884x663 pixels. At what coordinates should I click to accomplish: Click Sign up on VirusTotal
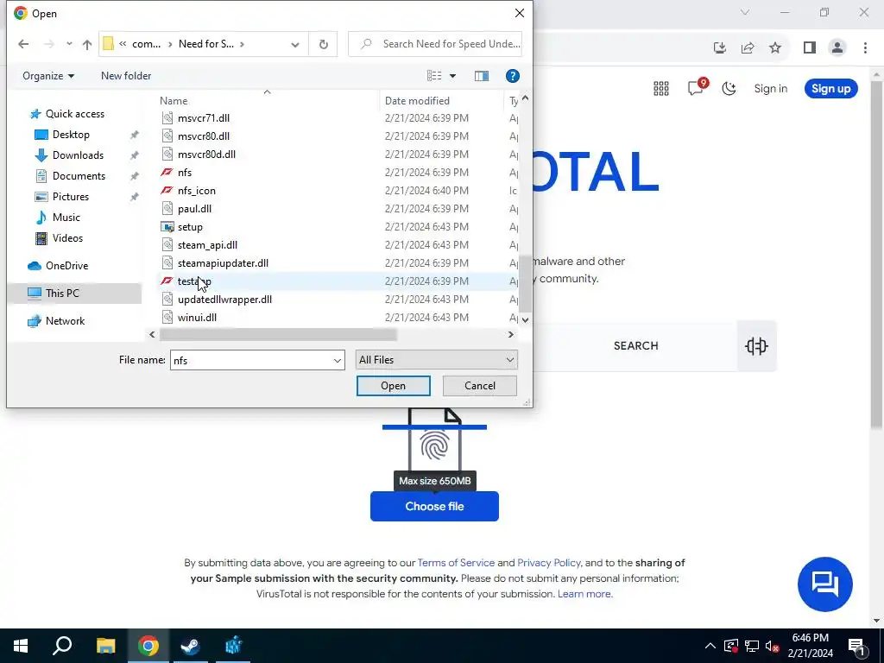point(831,89)
